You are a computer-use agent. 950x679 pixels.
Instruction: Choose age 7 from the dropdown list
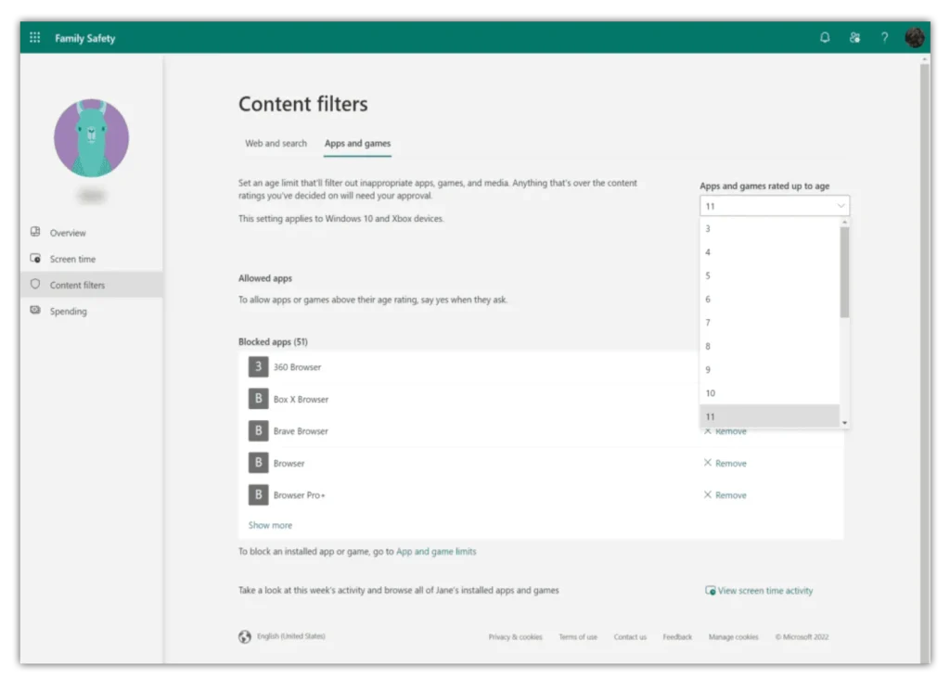(769, 322)
